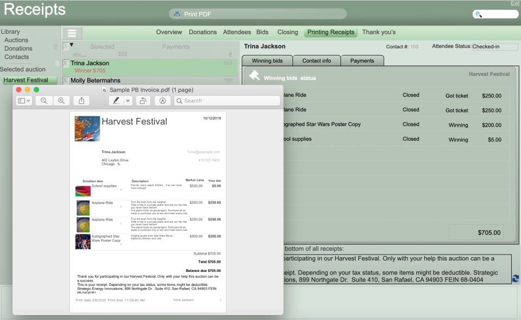Click the gavel icon by Winning bids status

(x=255, y=76)
